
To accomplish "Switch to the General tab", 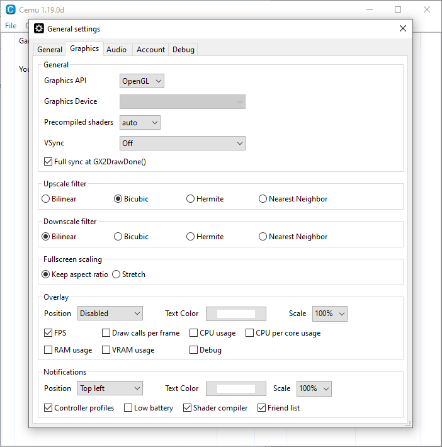I will (x=50, y=50).
